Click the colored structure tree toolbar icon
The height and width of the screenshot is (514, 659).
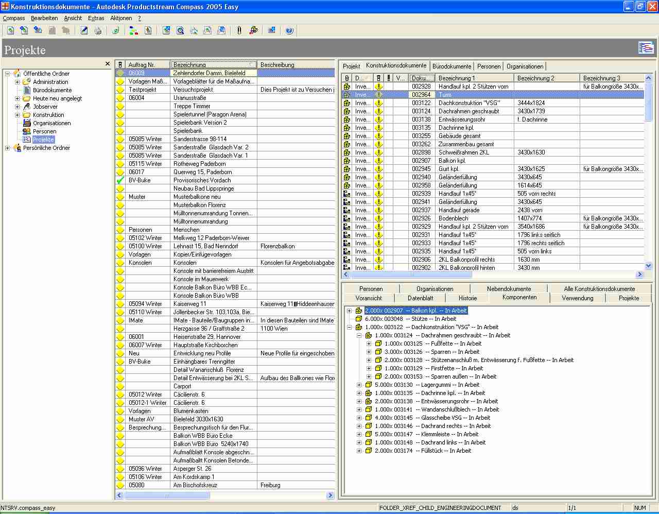tap(134, 30)
